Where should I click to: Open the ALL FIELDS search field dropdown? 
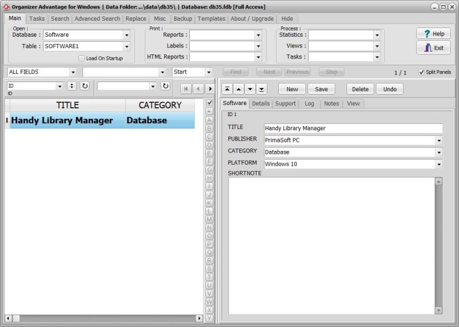pos(73,72)
